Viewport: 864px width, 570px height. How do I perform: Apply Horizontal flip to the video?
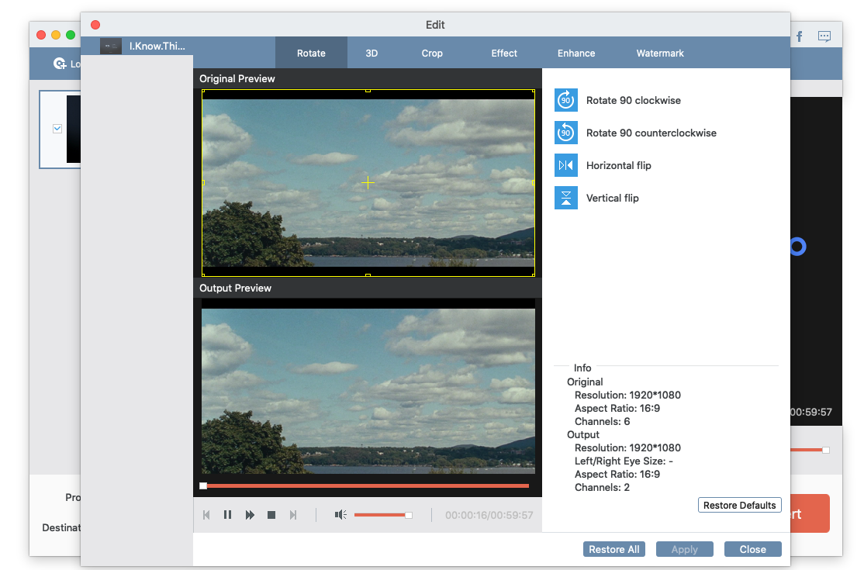click(566, 165)
